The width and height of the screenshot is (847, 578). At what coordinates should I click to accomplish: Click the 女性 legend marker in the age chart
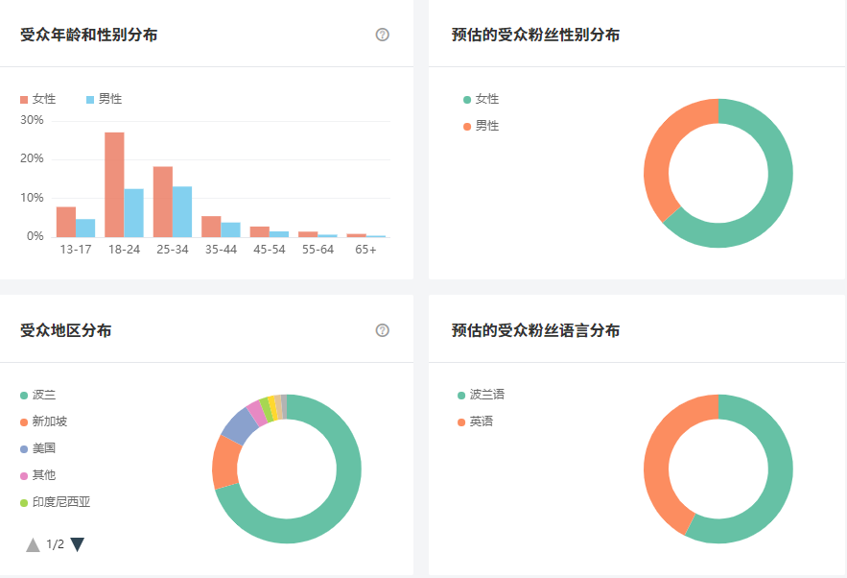coord(23,99)
